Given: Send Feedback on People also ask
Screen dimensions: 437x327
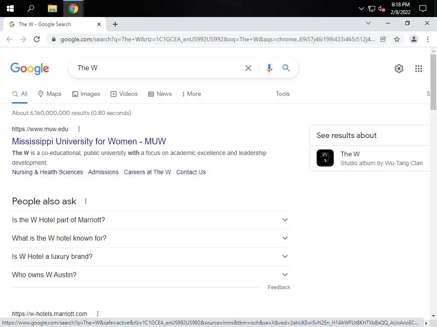Looking at the screenshot, I should [279, 287].
